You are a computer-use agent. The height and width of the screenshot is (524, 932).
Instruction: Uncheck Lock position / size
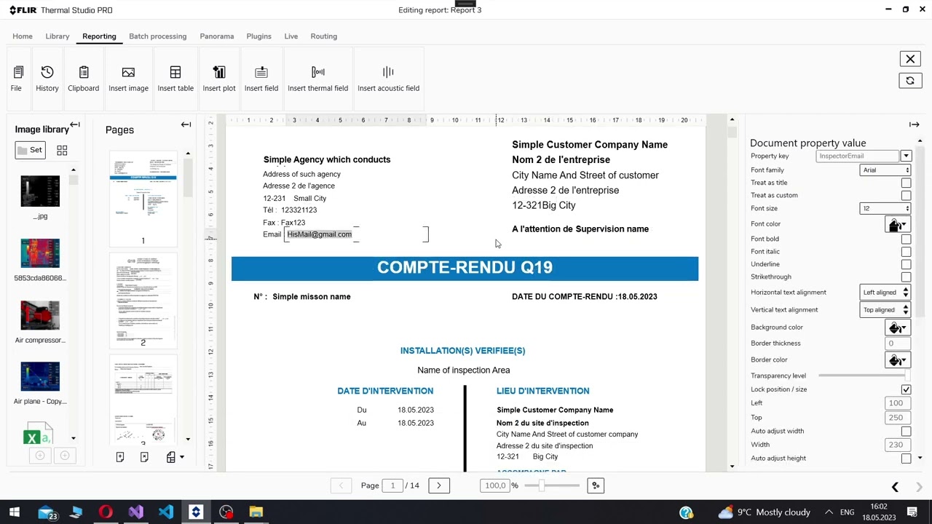pos(906,389)
